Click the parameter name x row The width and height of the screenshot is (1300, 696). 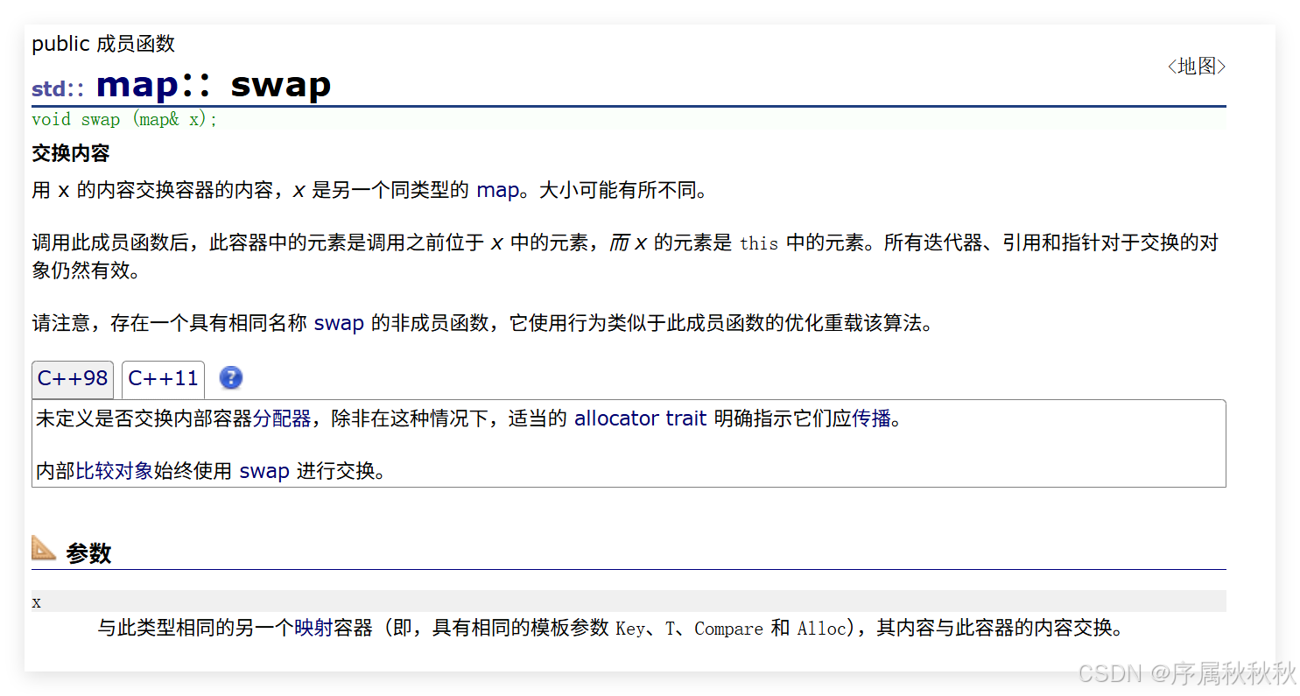36,601
